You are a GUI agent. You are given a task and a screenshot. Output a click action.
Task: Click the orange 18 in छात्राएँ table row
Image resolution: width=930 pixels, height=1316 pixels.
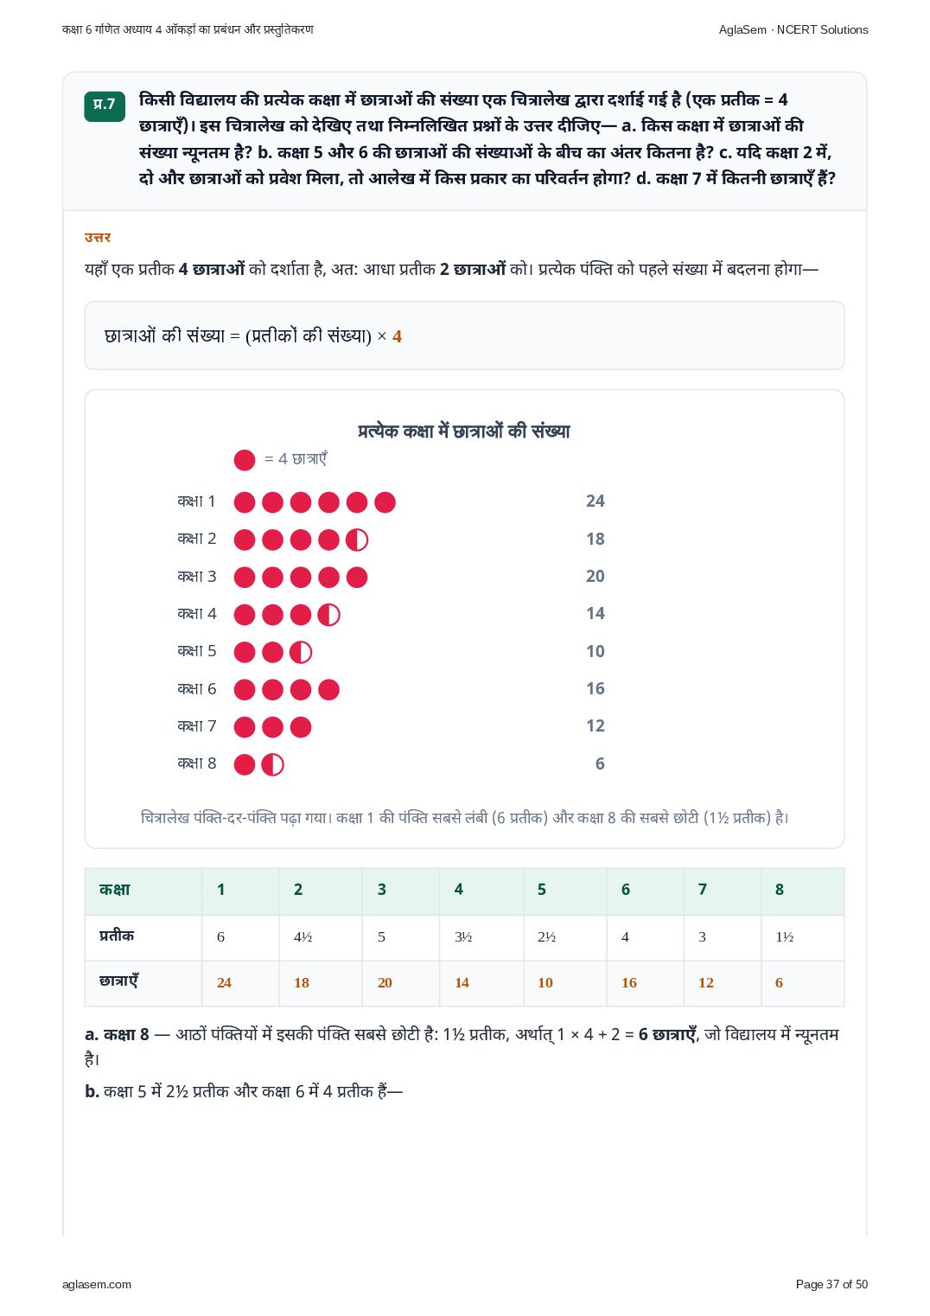click(302, 983)
